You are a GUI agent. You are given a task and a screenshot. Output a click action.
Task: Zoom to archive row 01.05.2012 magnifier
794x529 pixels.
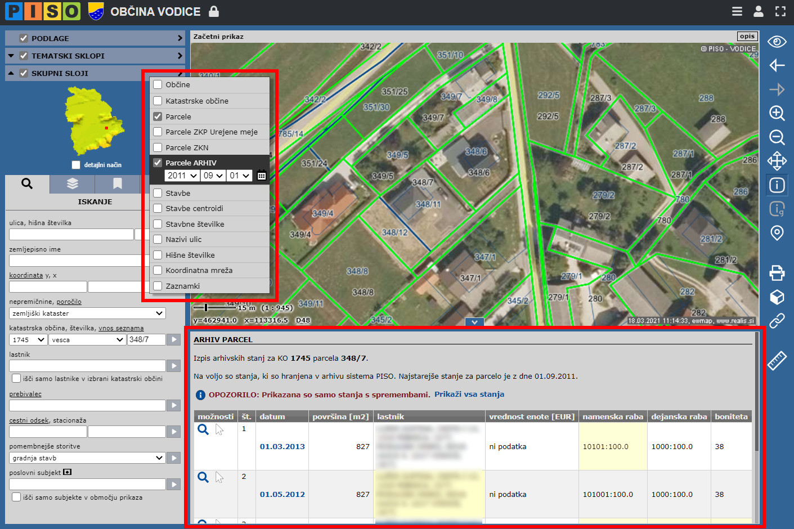point(203,477)
